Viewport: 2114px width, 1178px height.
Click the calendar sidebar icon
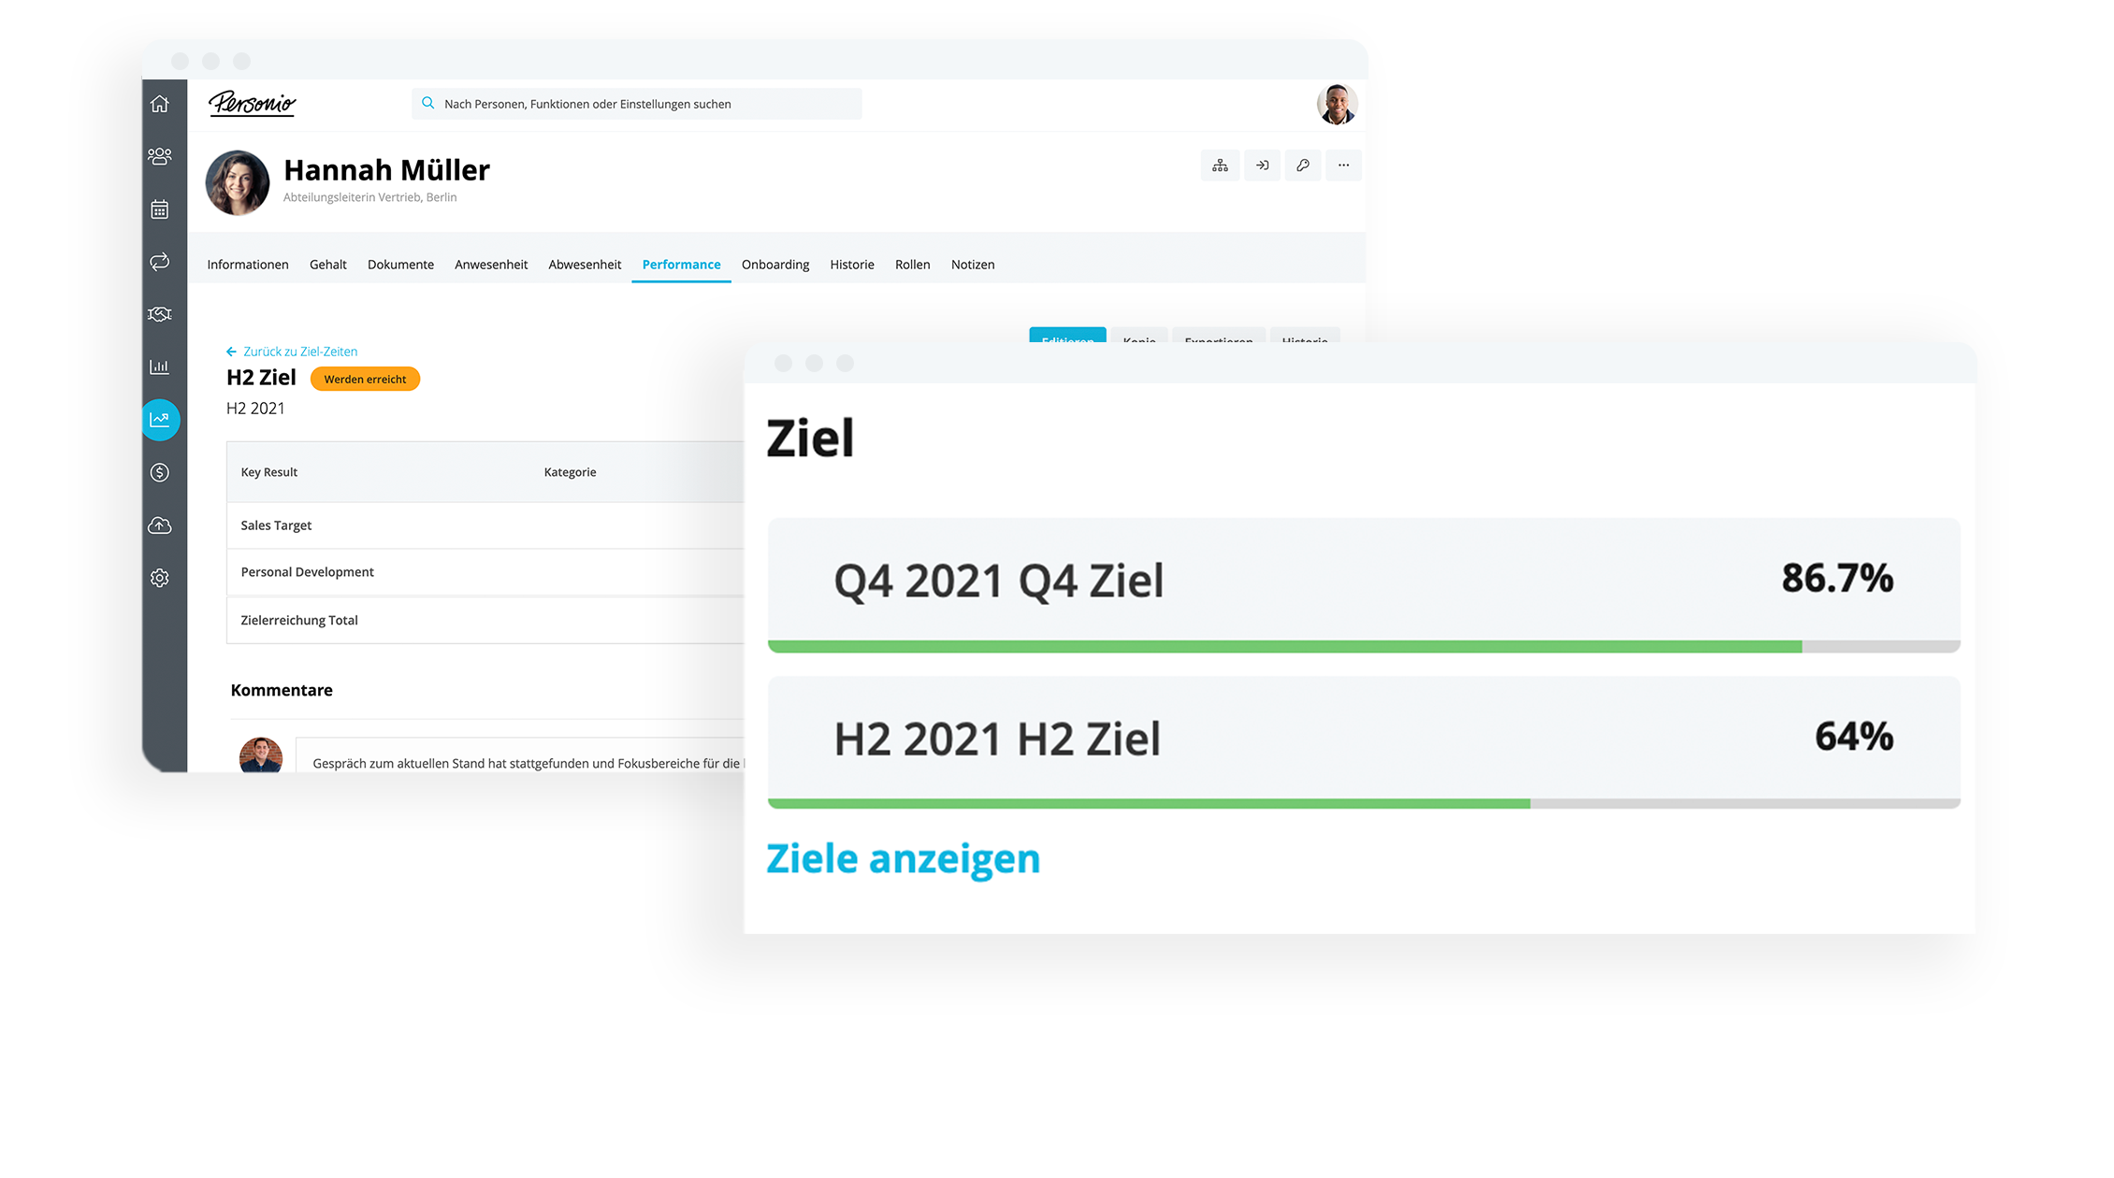(160, 208)
